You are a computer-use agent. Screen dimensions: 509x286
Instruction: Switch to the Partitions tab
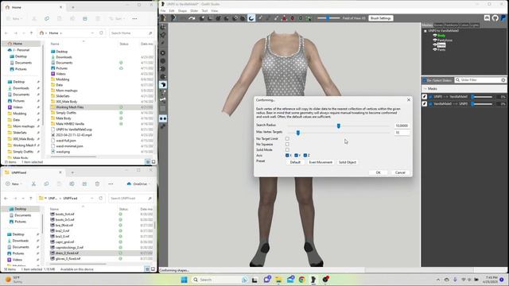coord(451,25)
